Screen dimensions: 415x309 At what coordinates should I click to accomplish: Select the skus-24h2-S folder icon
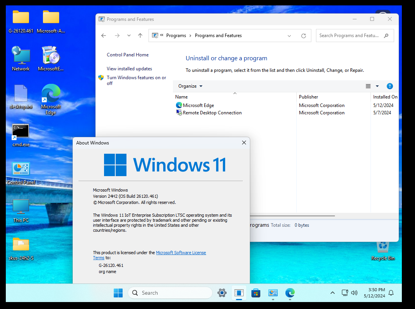pyautogui.click(x=20, y=249)
